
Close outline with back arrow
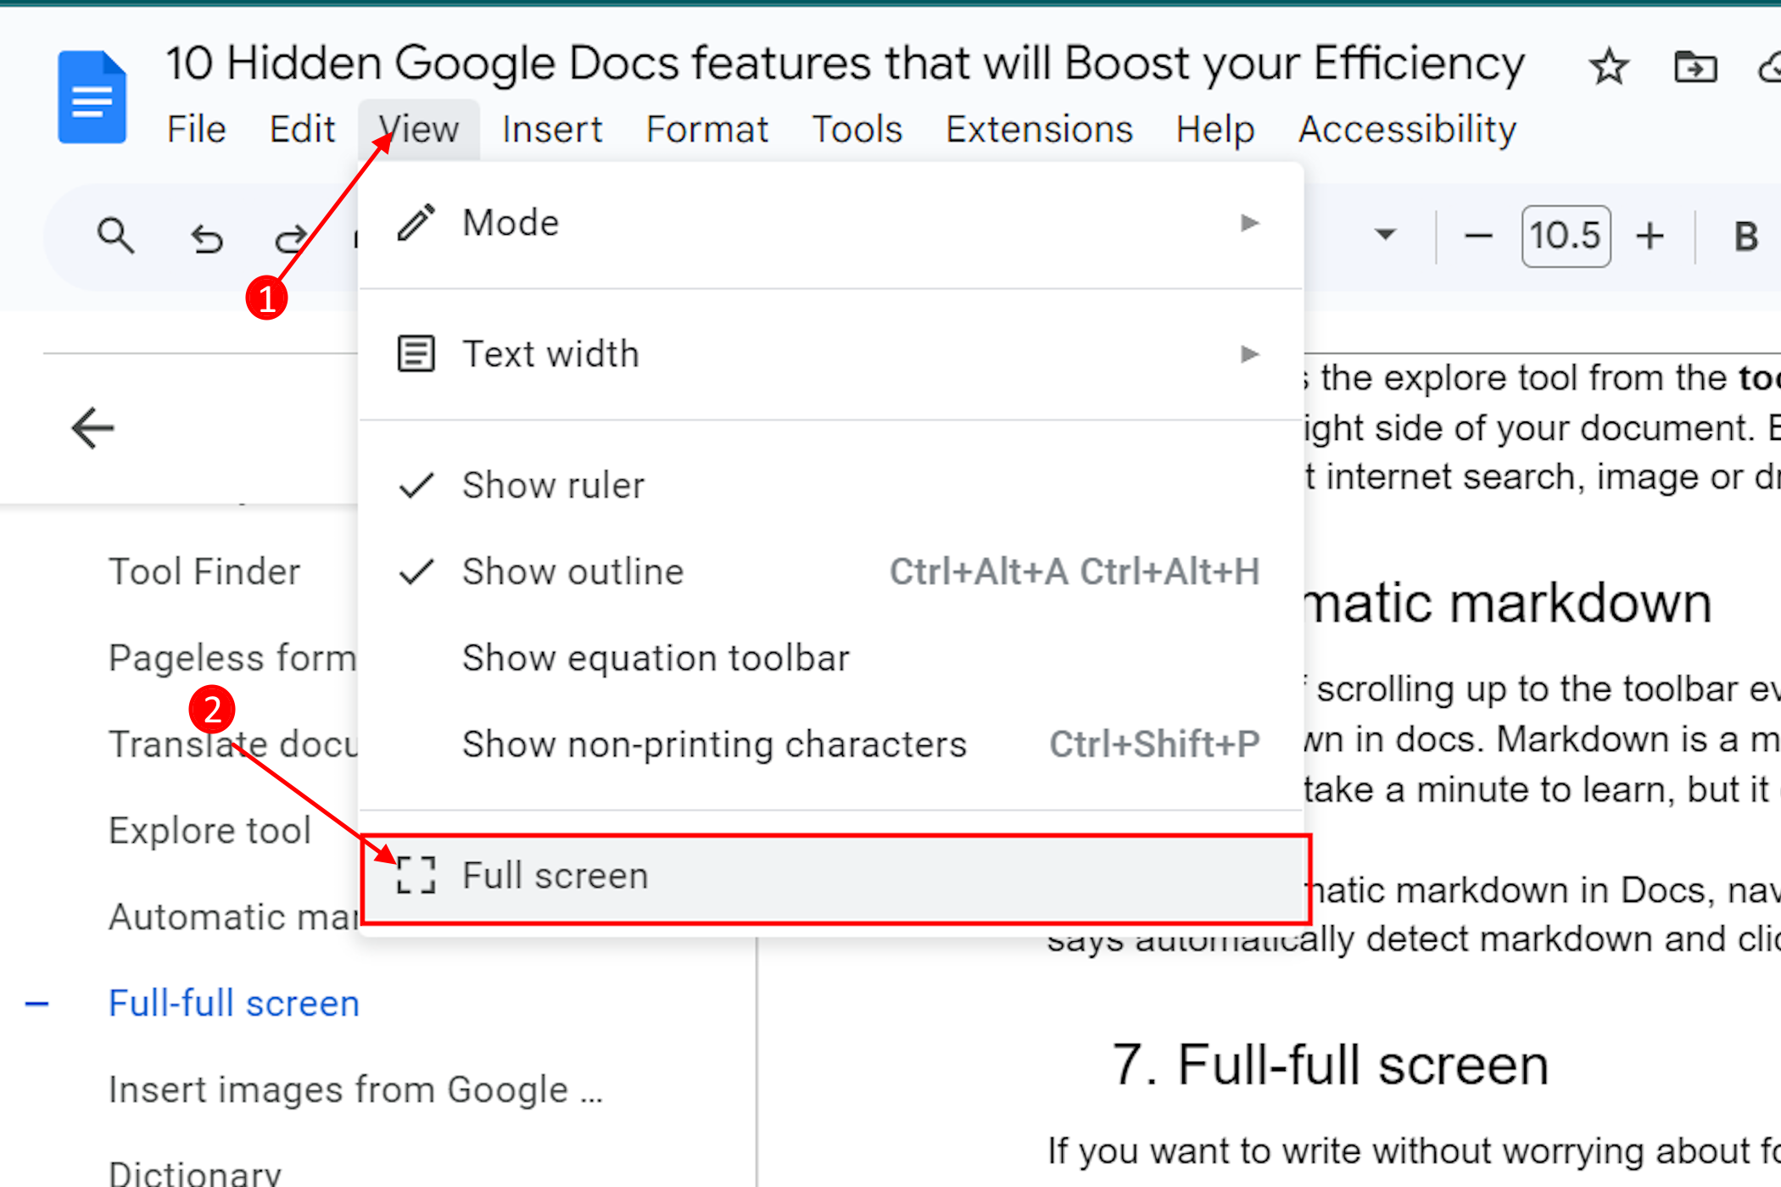[92, 427]
